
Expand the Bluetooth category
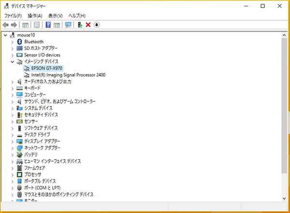click(x=12, y=42)
